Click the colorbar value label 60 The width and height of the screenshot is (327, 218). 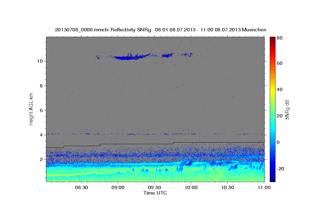click(279, 63)
